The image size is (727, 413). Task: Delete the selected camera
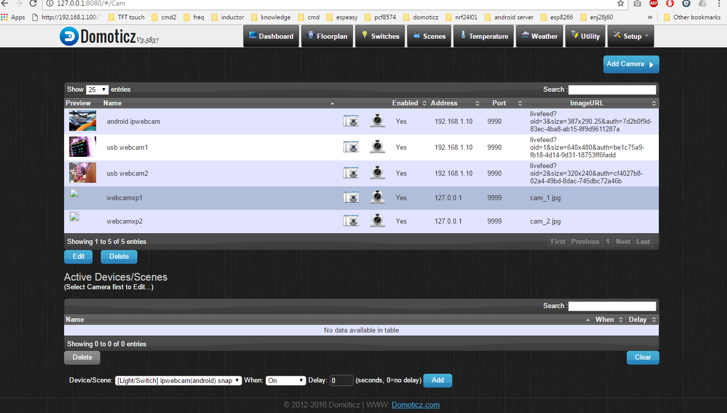pyautogui.click(x=119, y=257)
